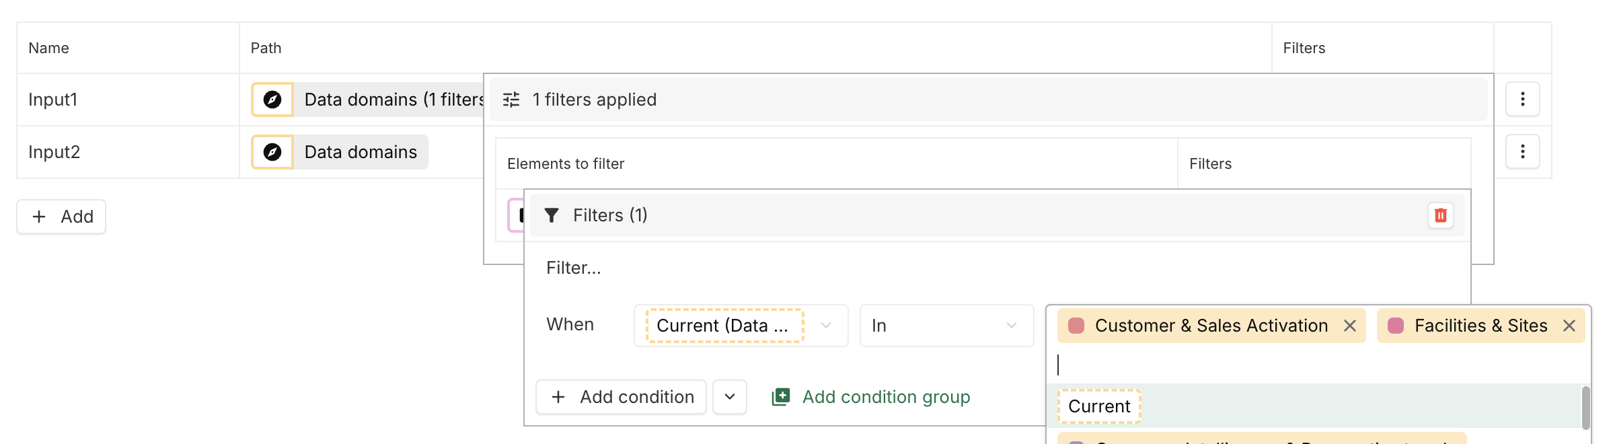The image size is (1613, 444).
Task: Click the Data domains chip in Input2
Action: coord(361,152)
